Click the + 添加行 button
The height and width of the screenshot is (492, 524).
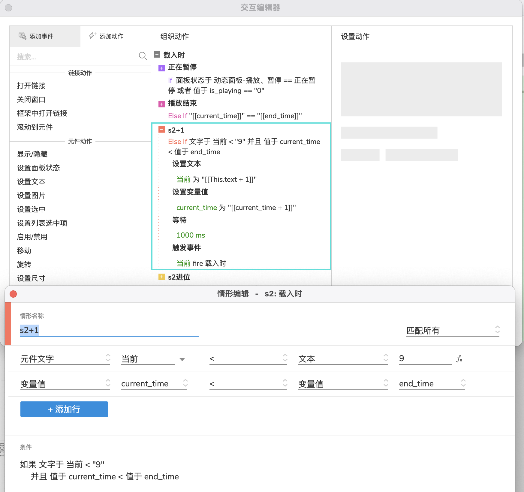click(x=64, y=409)
